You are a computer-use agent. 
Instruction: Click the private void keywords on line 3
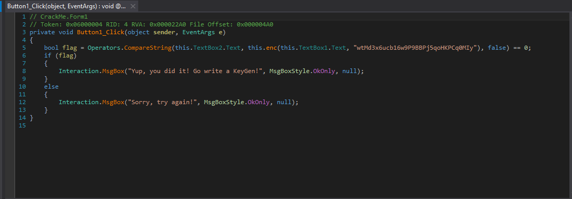click(x=51, y=32)
